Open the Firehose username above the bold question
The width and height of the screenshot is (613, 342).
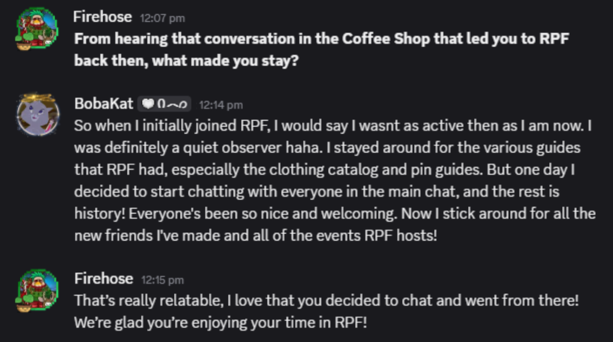click(x=103, y=17)
